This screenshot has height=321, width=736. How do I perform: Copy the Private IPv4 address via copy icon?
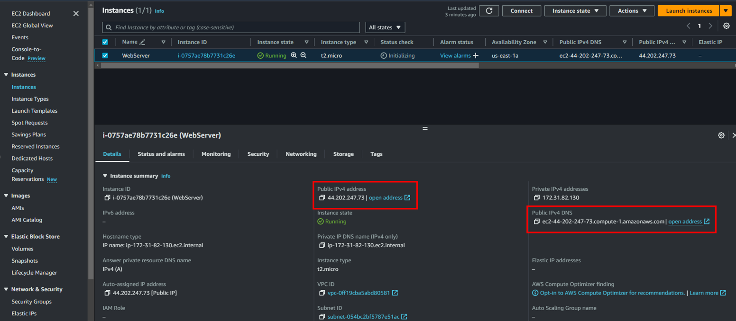click(536, 197)
